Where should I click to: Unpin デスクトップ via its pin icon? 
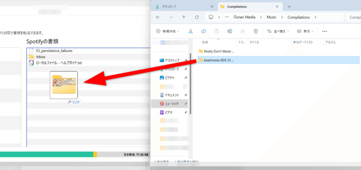(x=186, y=60)
